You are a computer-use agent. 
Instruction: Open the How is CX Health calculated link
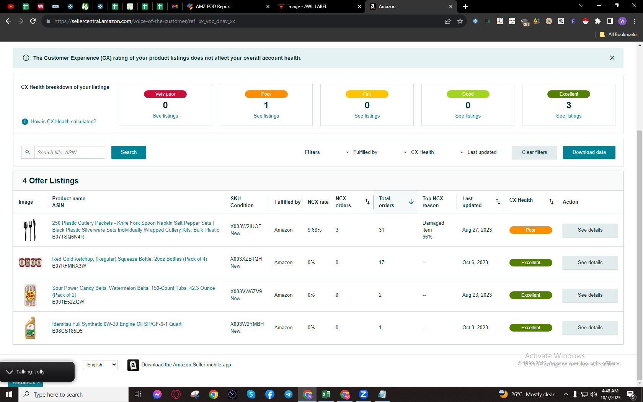[x=64, y=122]
